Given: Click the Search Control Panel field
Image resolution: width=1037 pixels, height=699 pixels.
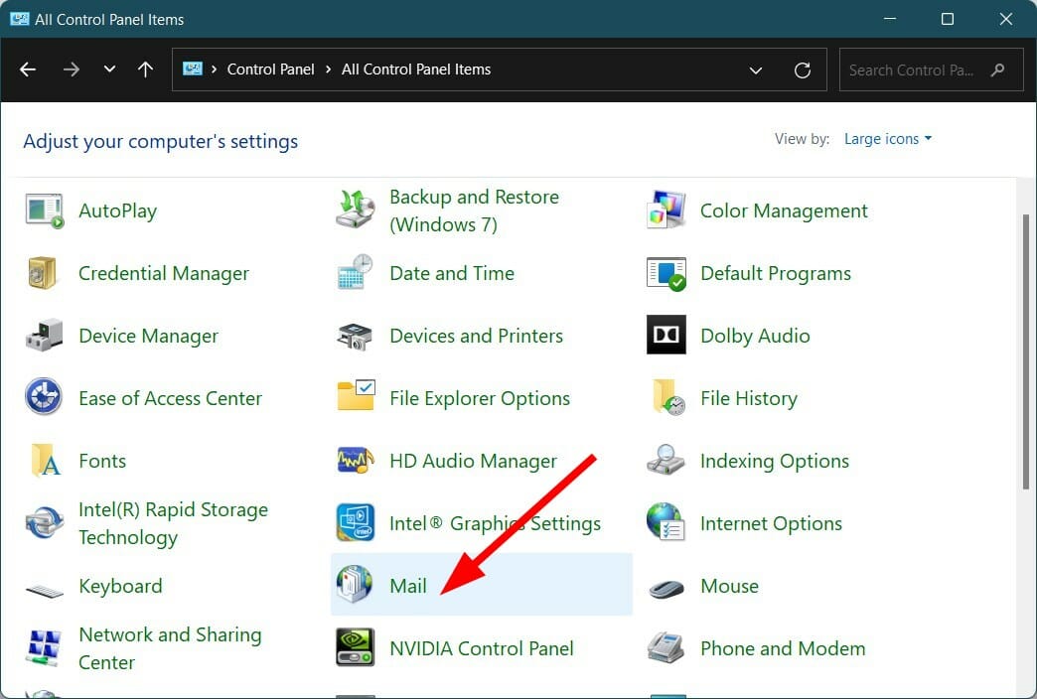Looking at the screenshot, I should click(933, 70).
